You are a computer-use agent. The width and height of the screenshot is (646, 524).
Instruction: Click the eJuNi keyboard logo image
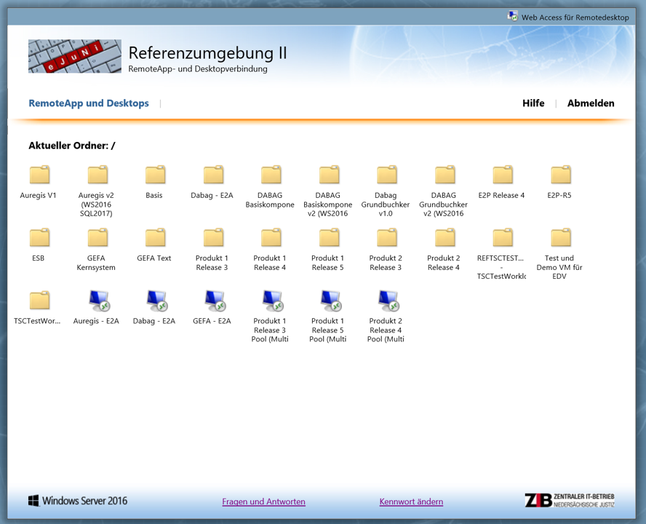75,57
